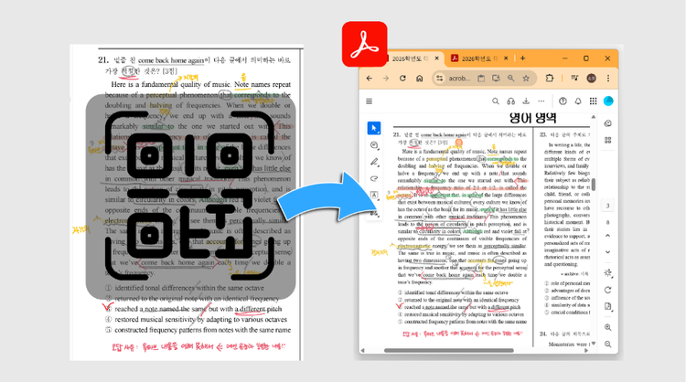Screen dimensions: 686x382
Task: Open the Acrobat hamburger menu
Action: pos(370,101)
